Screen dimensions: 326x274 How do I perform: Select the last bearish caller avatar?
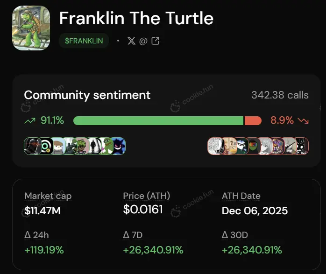(x=302, y=147)
